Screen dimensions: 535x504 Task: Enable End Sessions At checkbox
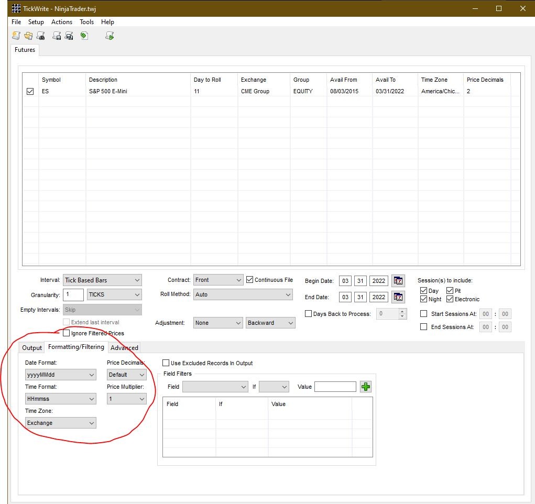424,326
